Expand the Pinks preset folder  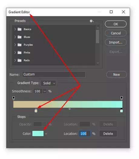[x=15, y=53]
